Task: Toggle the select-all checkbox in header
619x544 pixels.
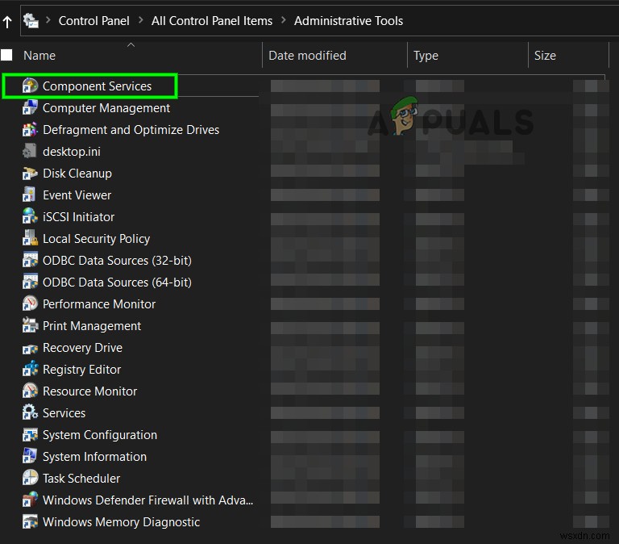Action: point(6,55)
